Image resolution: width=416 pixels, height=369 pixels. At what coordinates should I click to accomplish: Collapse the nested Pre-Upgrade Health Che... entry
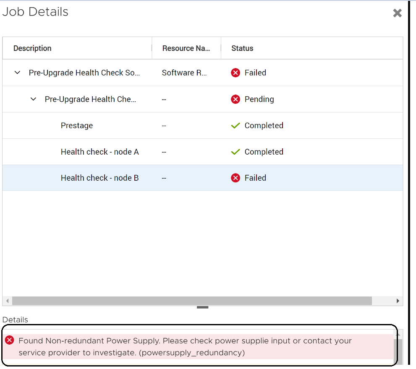(34, 99)
